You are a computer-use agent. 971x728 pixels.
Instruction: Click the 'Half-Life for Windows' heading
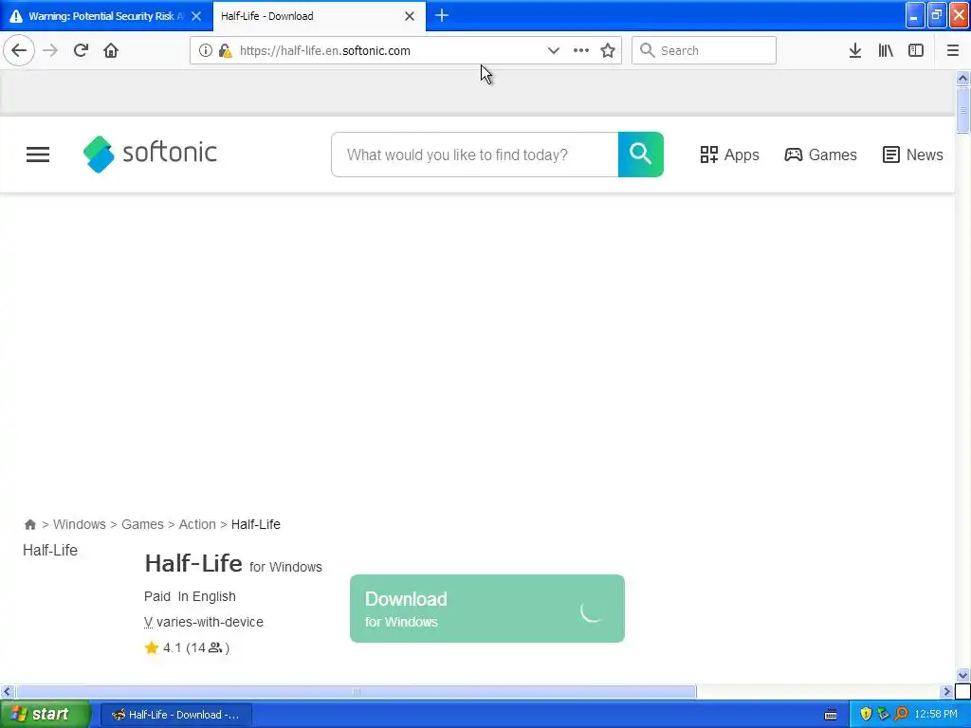(x=233, y=564)
